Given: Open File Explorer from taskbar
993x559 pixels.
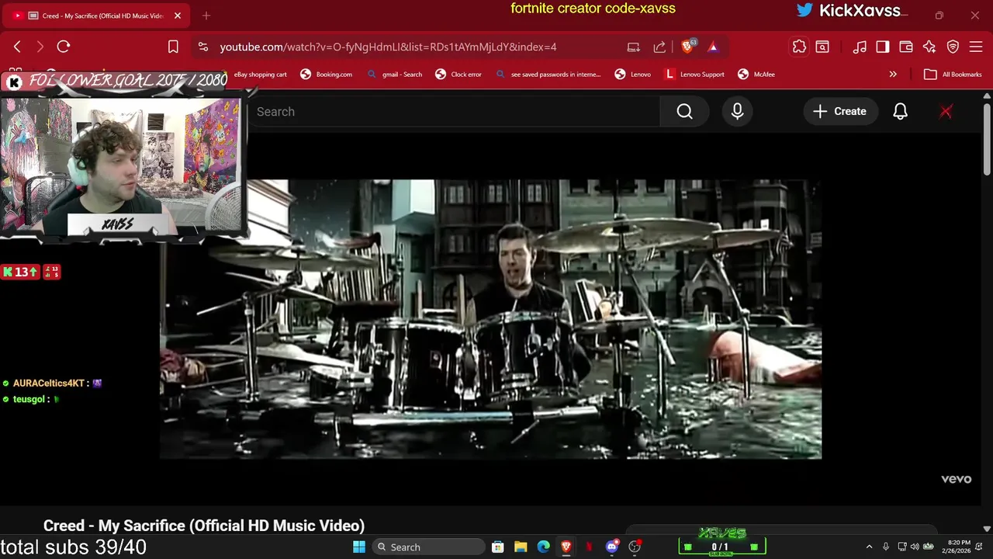Looking at the screenshot, I should pos(521,547).
